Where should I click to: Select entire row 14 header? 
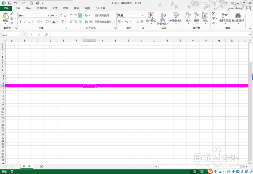[x=3, y=86]
